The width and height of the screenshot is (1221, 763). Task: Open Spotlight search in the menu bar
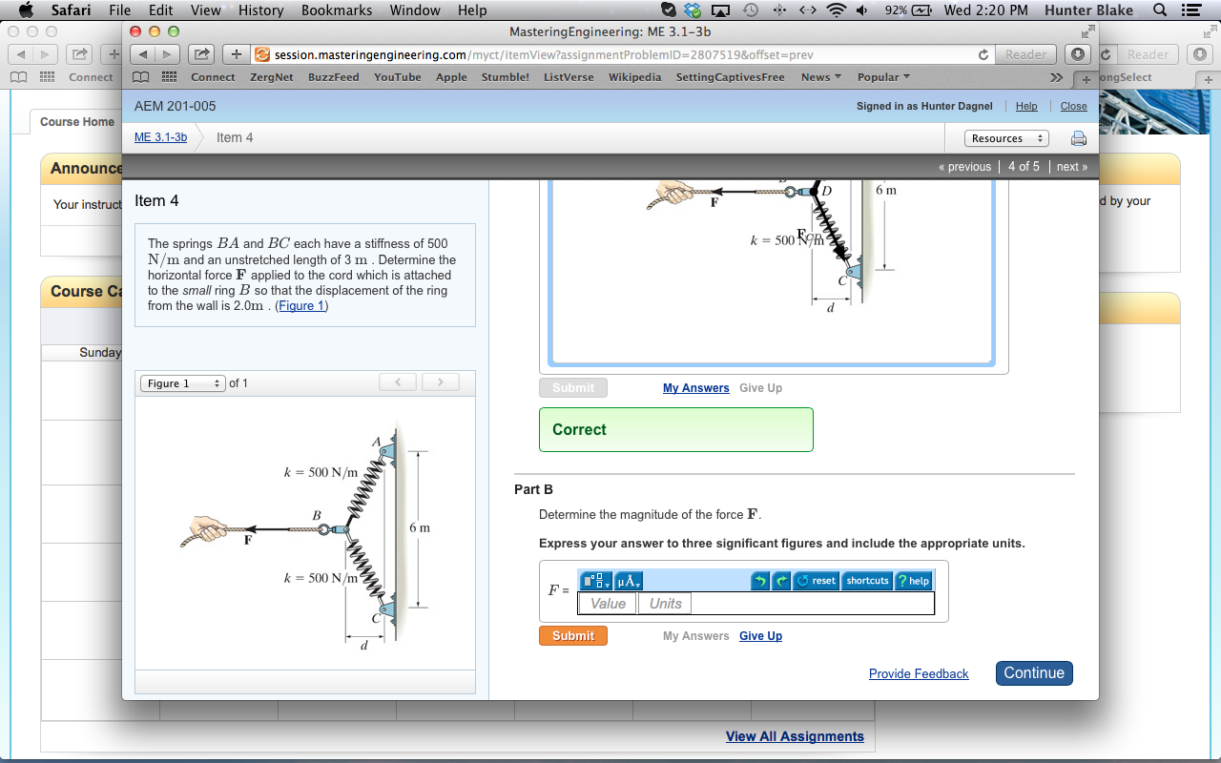pyautogui.click(x=1160, y=10)
